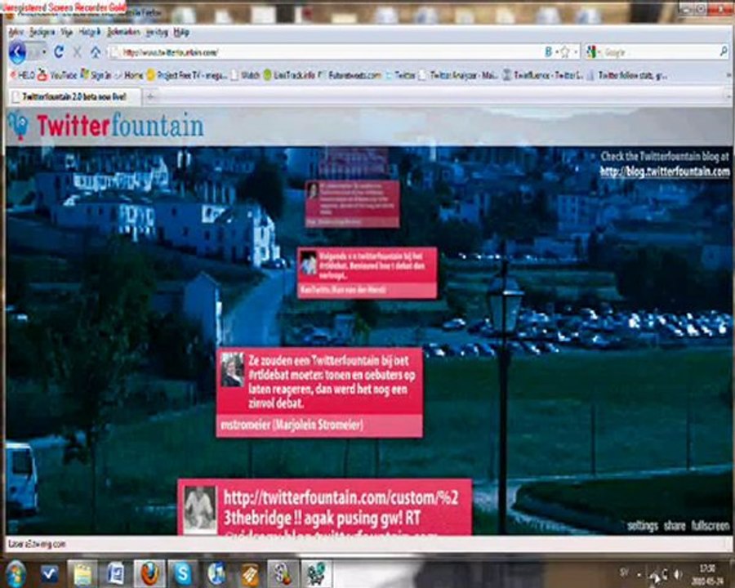
Task: Open the dropdown arrow beside the bookmark star
Action: point(576,52)
